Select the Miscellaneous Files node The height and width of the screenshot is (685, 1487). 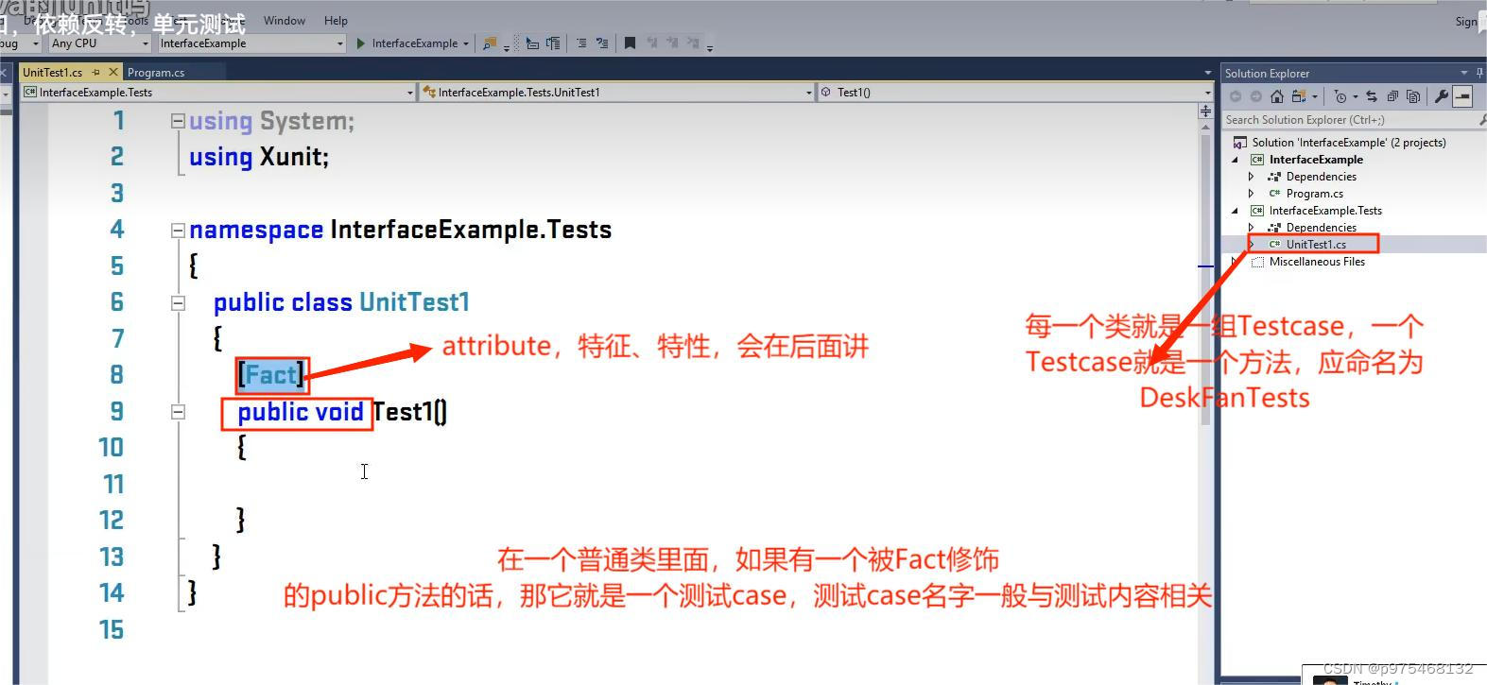coord(1317,262)
